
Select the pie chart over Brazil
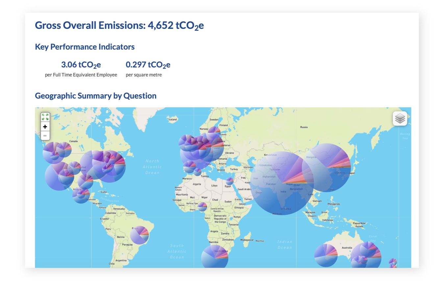coord(139,235)
